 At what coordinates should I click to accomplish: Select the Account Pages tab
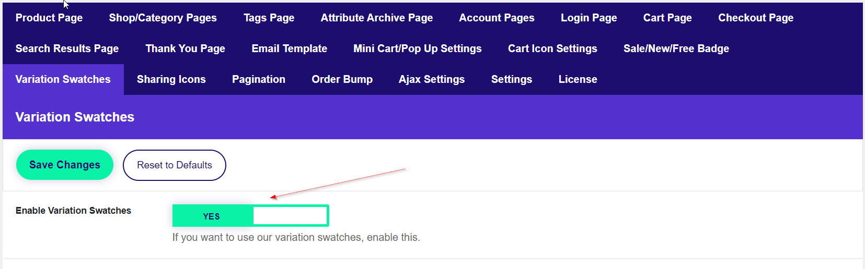tap(497, 18)
